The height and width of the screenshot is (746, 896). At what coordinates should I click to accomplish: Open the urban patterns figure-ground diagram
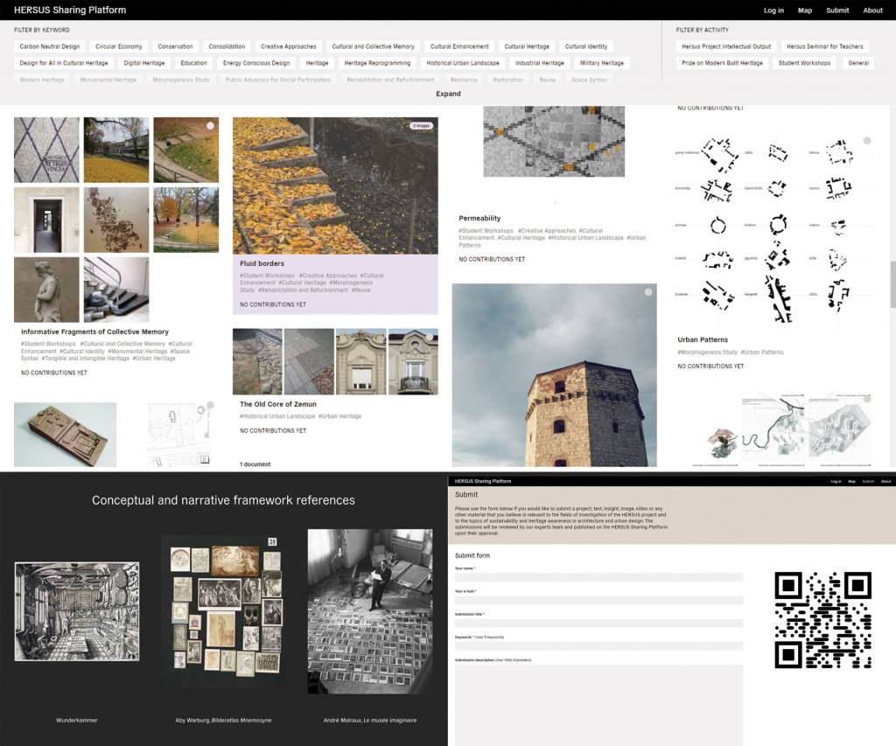pos(775,228)
